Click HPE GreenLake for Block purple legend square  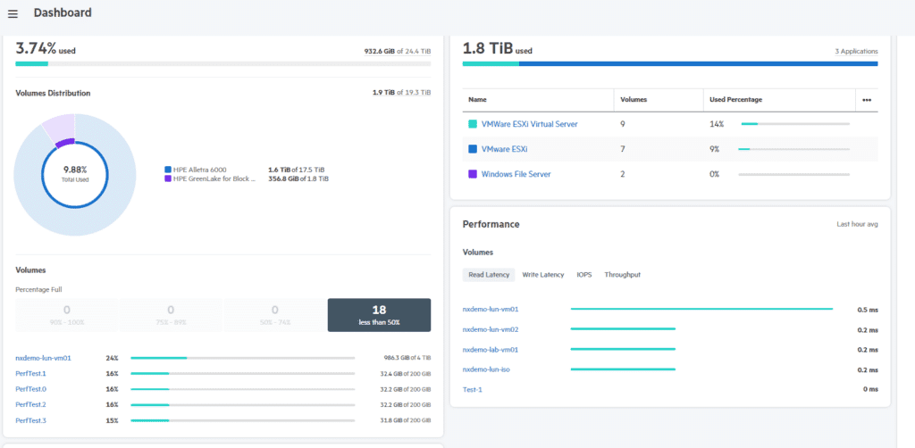pos(168,178)
